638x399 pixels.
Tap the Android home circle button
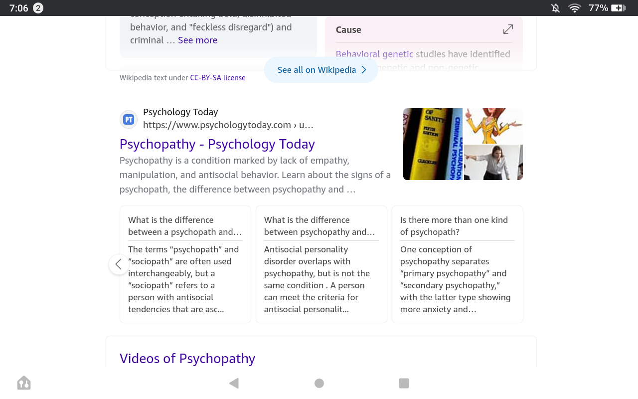[319, 383]
